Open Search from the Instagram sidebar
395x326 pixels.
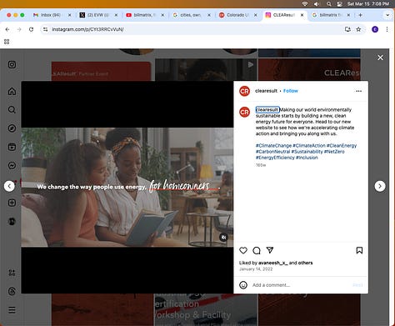point(12,109)
